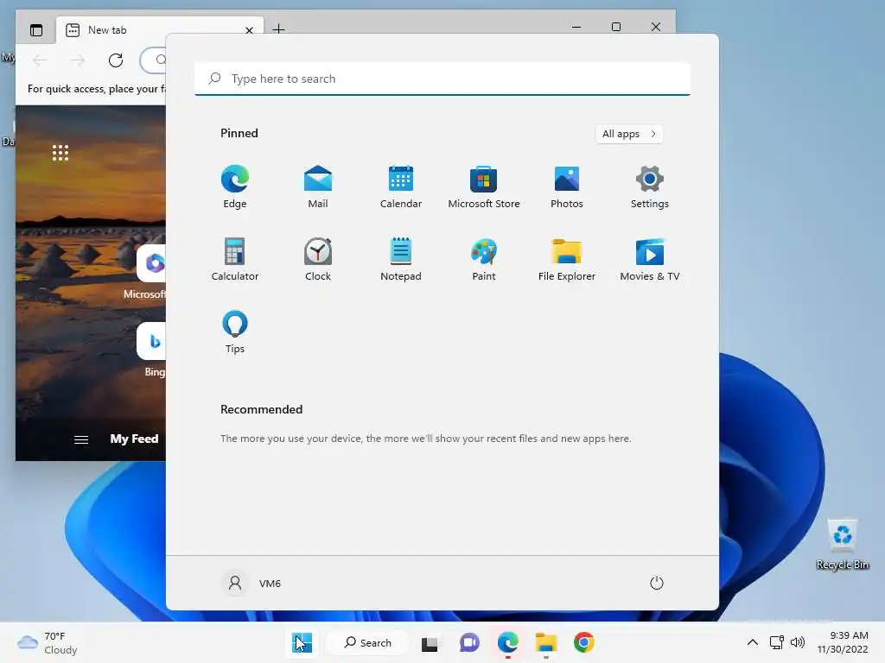Launch Chrome from the taskbar

pyautogui.click(x=584, y=642)
